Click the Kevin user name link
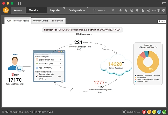Image resolution: width=168 pixels, height=115 pixels. point(15,54)
